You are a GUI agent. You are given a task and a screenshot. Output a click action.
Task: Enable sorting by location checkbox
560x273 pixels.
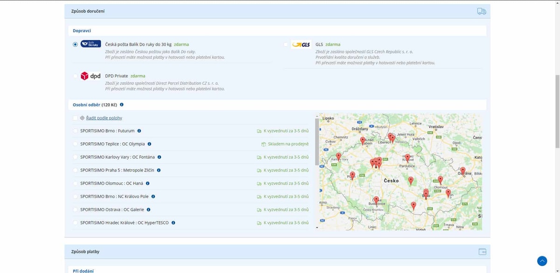click(x=75, y=118)
